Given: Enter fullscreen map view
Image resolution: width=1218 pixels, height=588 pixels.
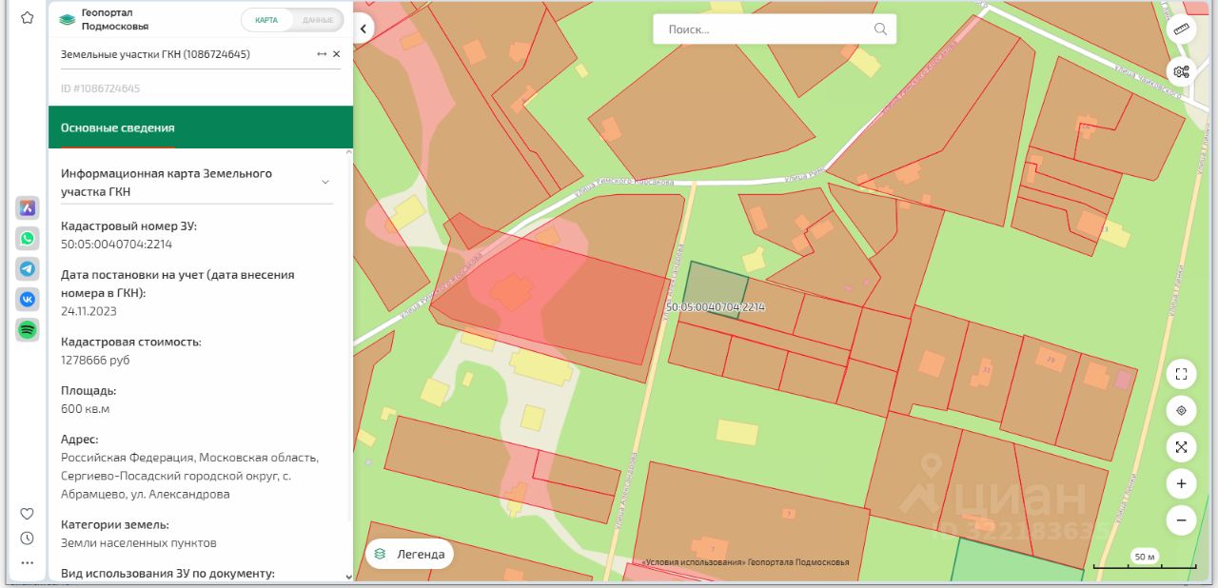Looking at the screenshot, I should pyautogui.click(x=1181, y=374).
